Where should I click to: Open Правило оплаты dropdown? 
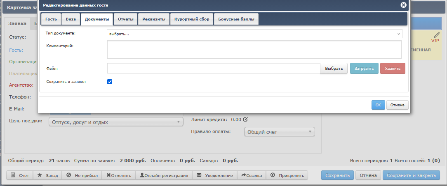[x=279, y=132]
